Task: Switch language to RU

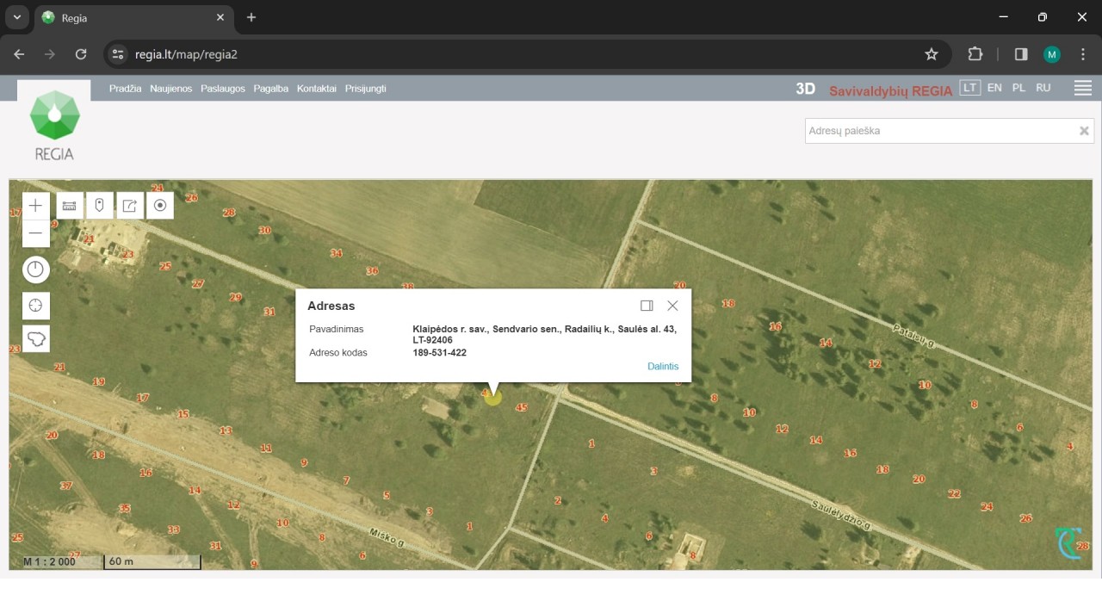Action: coord(1043,88)
